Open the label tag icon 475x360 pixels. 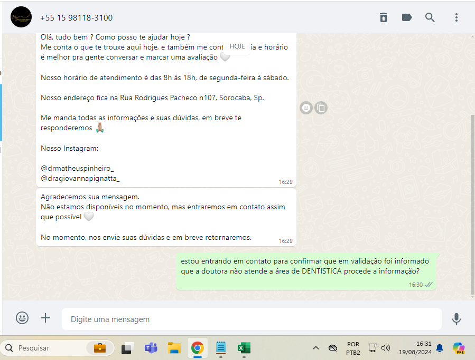406,17
